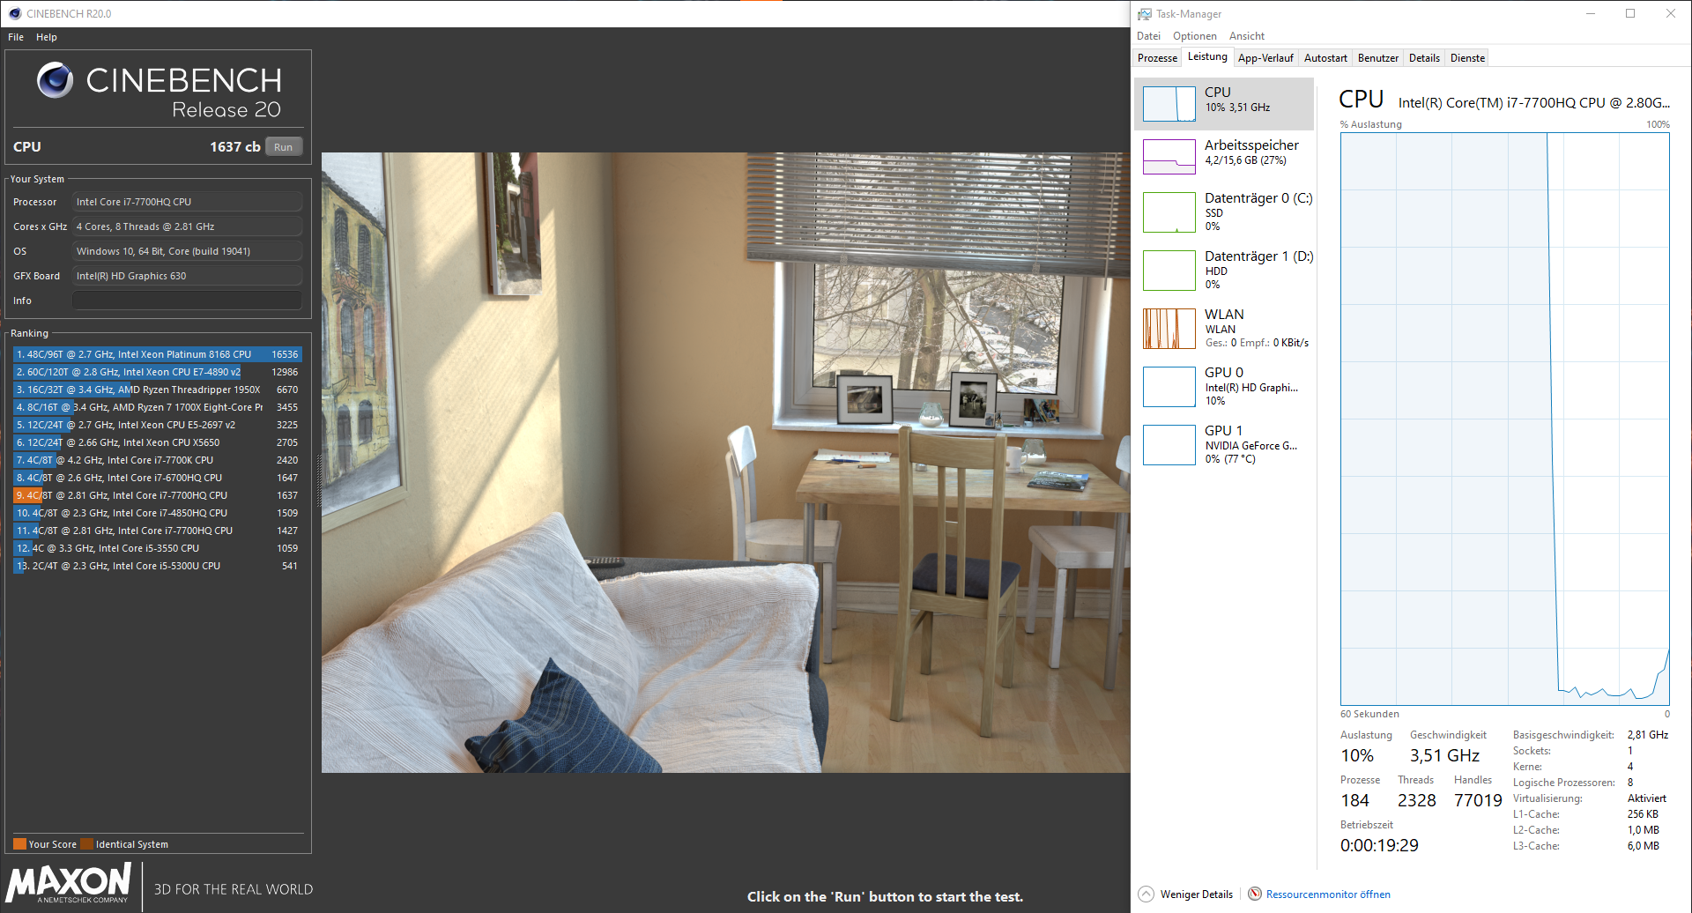Viewport: 1692px width, 913px height.
Task: Minimize the Task-Manager window
Action: (x=1591, y=13)
